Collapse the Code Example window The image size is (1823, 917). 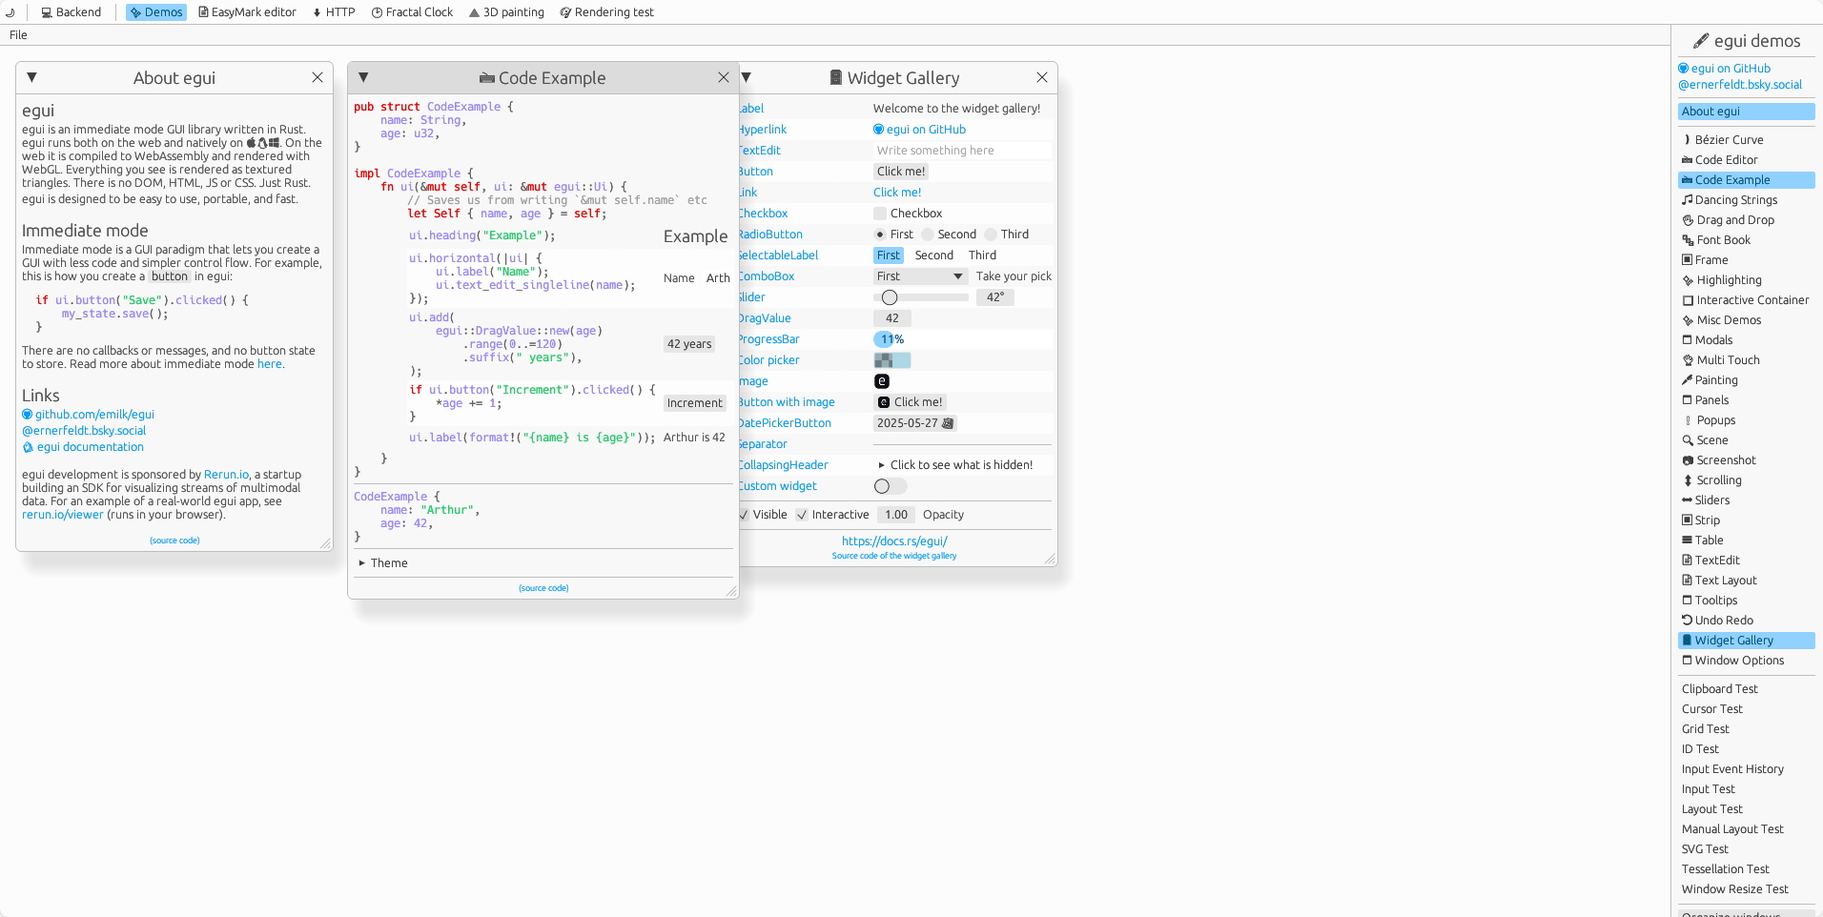(x=363, y=77)
